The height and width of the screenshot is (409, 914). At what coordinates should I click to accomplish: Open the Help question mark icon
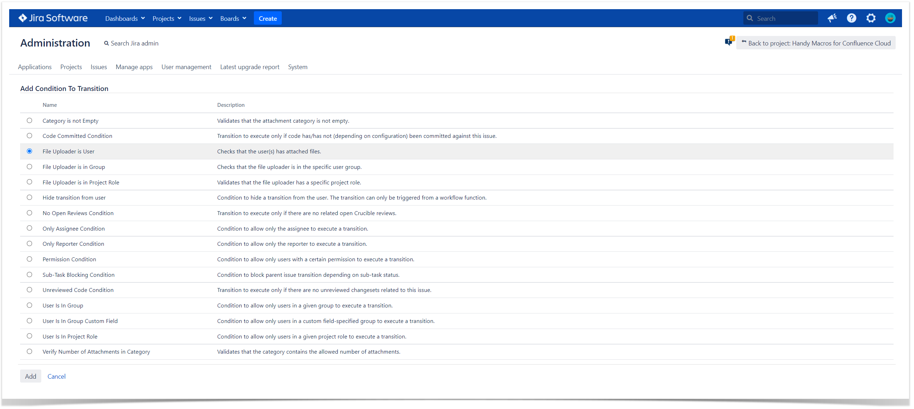pyautogui.click(x=852, y=18)
